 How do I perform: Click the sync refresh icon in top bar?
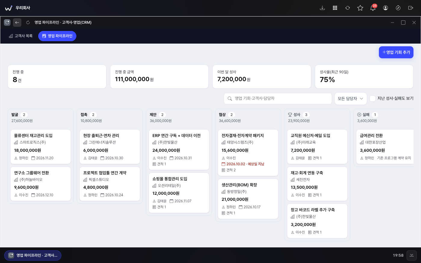[x=348, y=8]
